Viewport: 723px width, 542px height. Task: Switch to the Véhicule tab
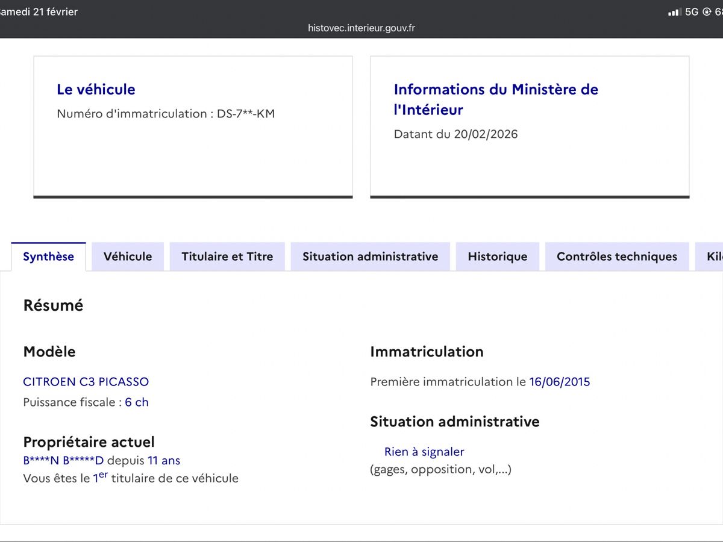(x=127, y=256)
